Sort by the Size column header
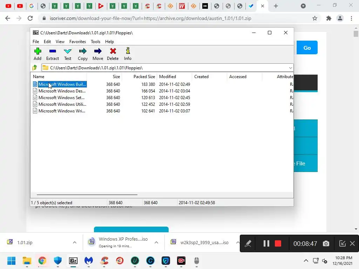Screen dimensions: 359x269 (x=104, y=77)
